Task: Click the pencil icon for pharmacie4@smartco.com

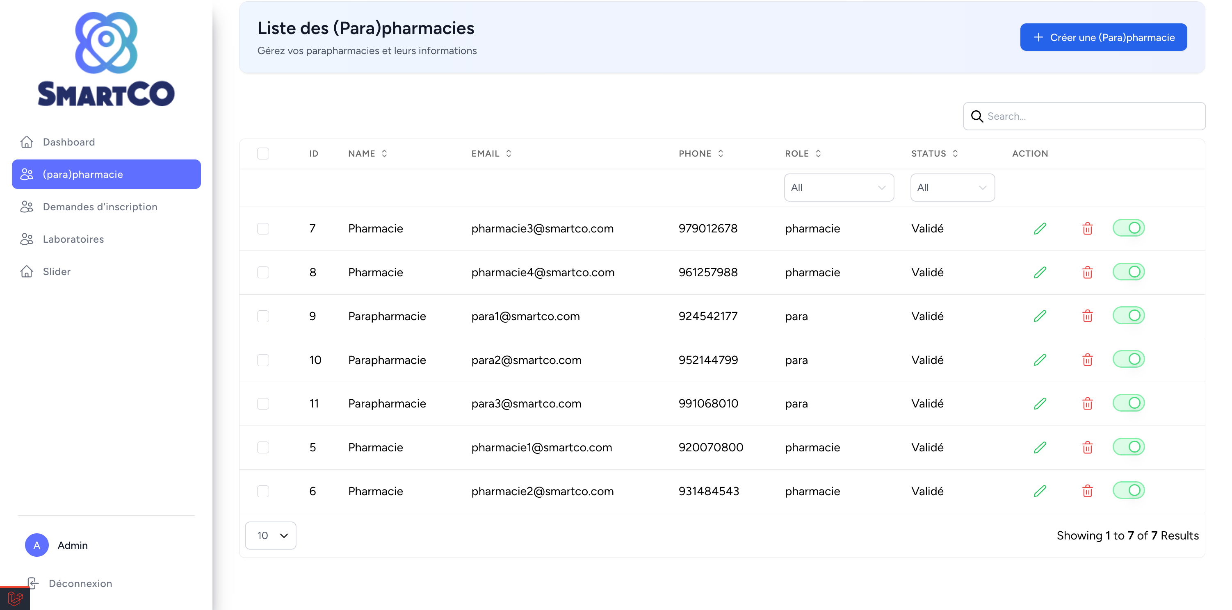Action: click(1040, 273)
